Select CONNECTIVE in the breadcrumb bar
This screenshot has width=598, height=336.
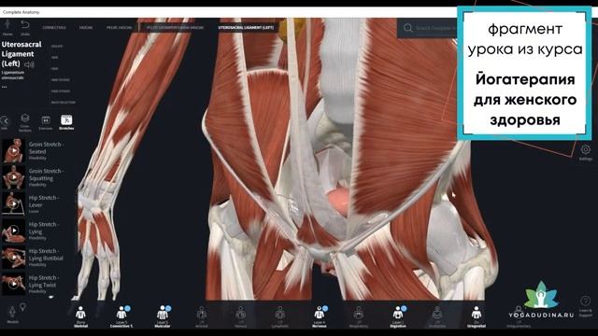pyautogui.click(x=54, y=28)
